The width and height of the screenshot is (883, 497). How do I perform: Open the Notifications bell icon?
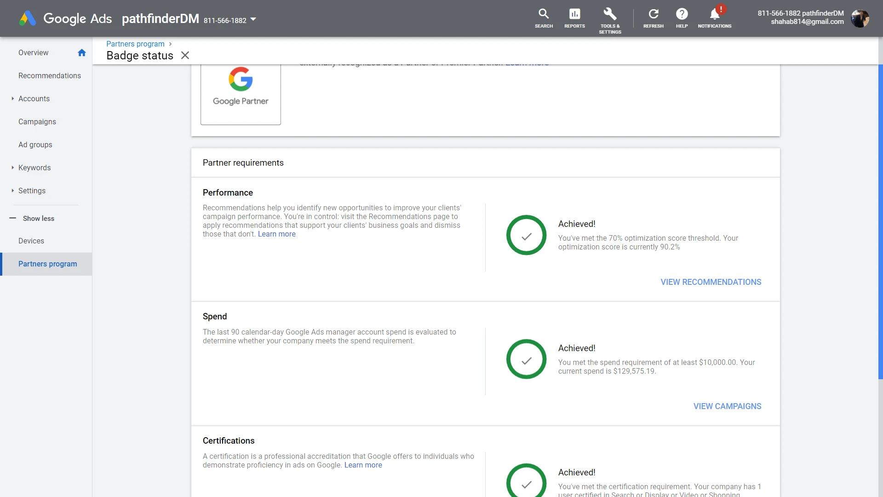pos(714,14)
